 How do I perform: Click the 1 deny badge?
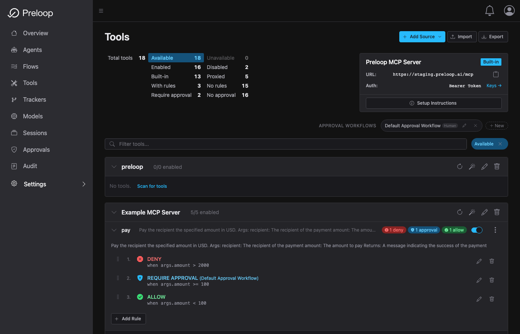394,230
